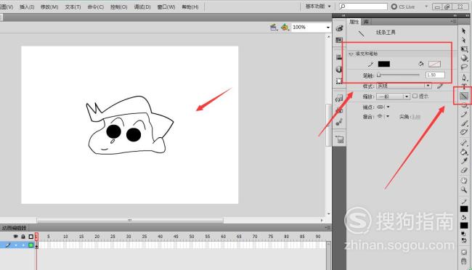Open the 命令(C) menu
This screenshot has height=270, width=472.
point(96,7)
